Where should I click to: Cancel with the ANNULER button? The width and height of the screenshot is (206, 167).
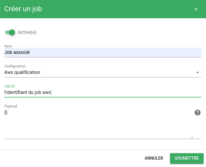(x=154, y=158)
